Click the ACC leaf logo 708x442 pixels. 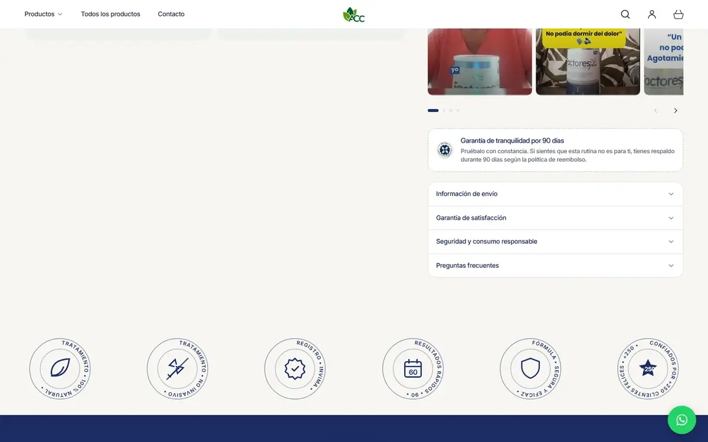point(354,15)
